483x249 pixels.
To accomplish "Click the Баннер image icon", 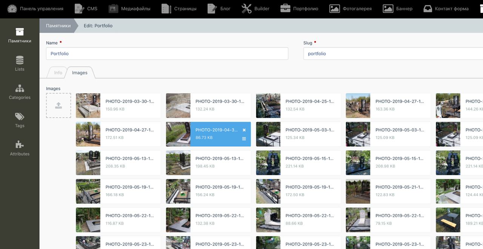I will click(388, 9).
